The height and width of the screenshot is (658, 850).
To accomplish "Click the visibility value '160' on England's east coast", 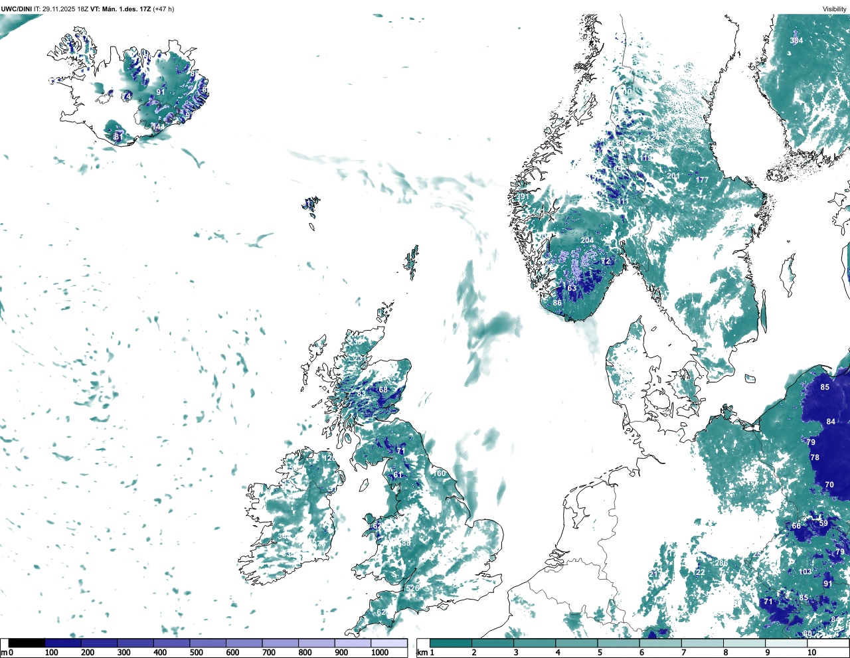I will coord(440,473).
